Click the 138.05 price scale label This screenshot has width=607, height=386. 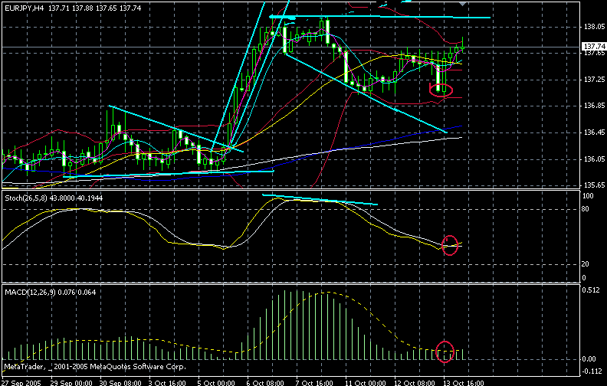click(x=593, y=27)
